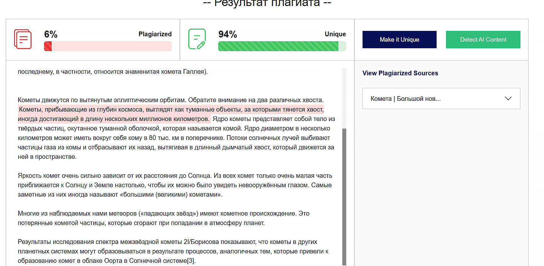Click the chevron arrow of the source entry
544x266 pixels.
508,99
